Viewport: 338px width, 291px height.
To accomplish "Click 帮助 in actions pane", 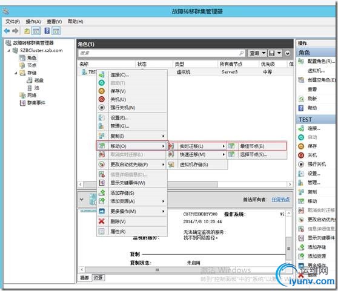I will pyautogui.click(x=312, y=108).
